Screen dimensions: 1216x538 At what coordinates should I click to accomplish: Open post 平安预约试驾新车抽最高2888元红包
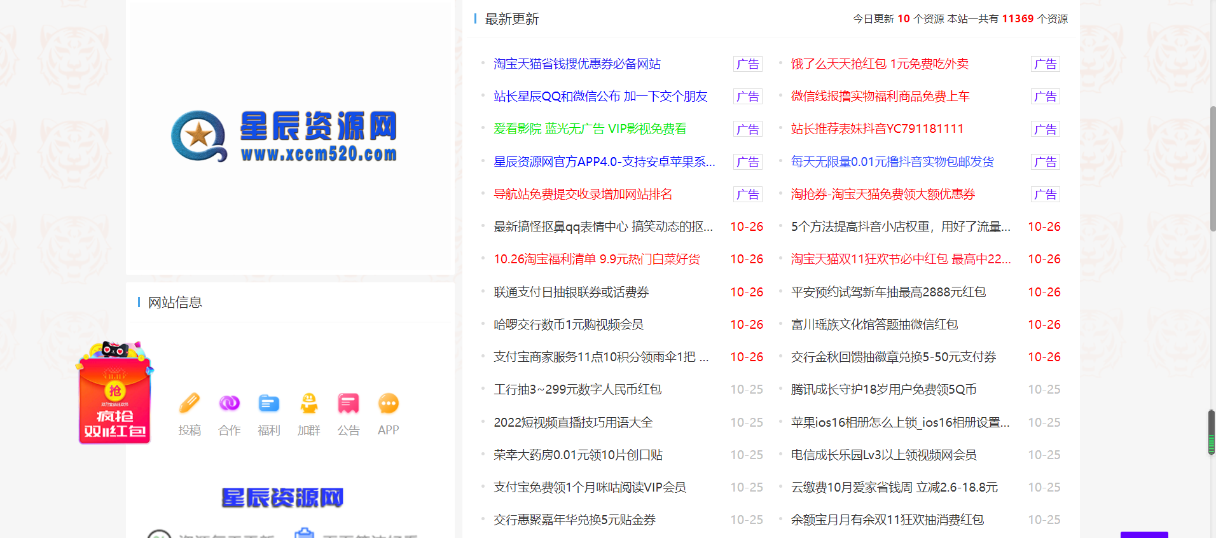(x=888, y=292)
